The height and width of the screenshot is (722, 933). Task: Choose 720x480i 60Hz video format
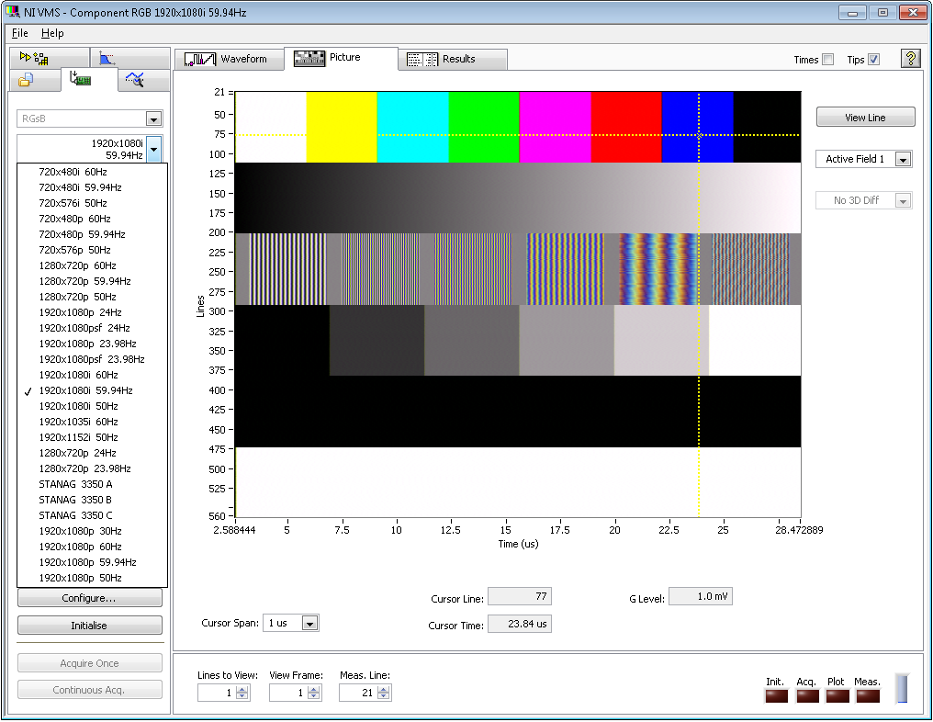(x=73, y=172)
